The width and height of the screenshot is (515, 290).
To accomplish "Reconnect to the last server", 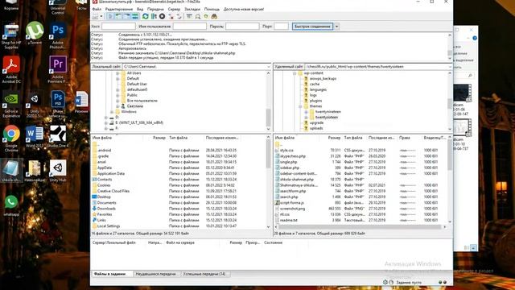I will (179, 16).
